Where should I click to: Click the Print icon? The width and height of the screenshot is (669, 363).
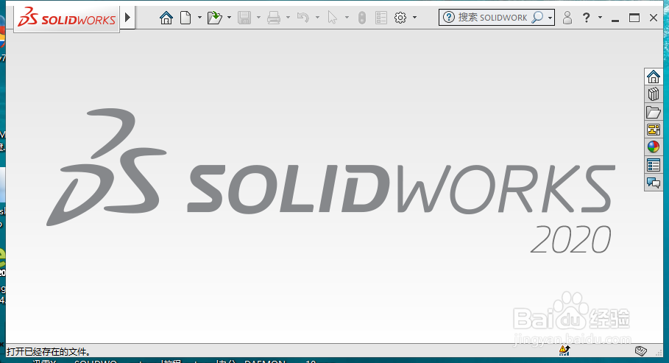coord(274,18)
